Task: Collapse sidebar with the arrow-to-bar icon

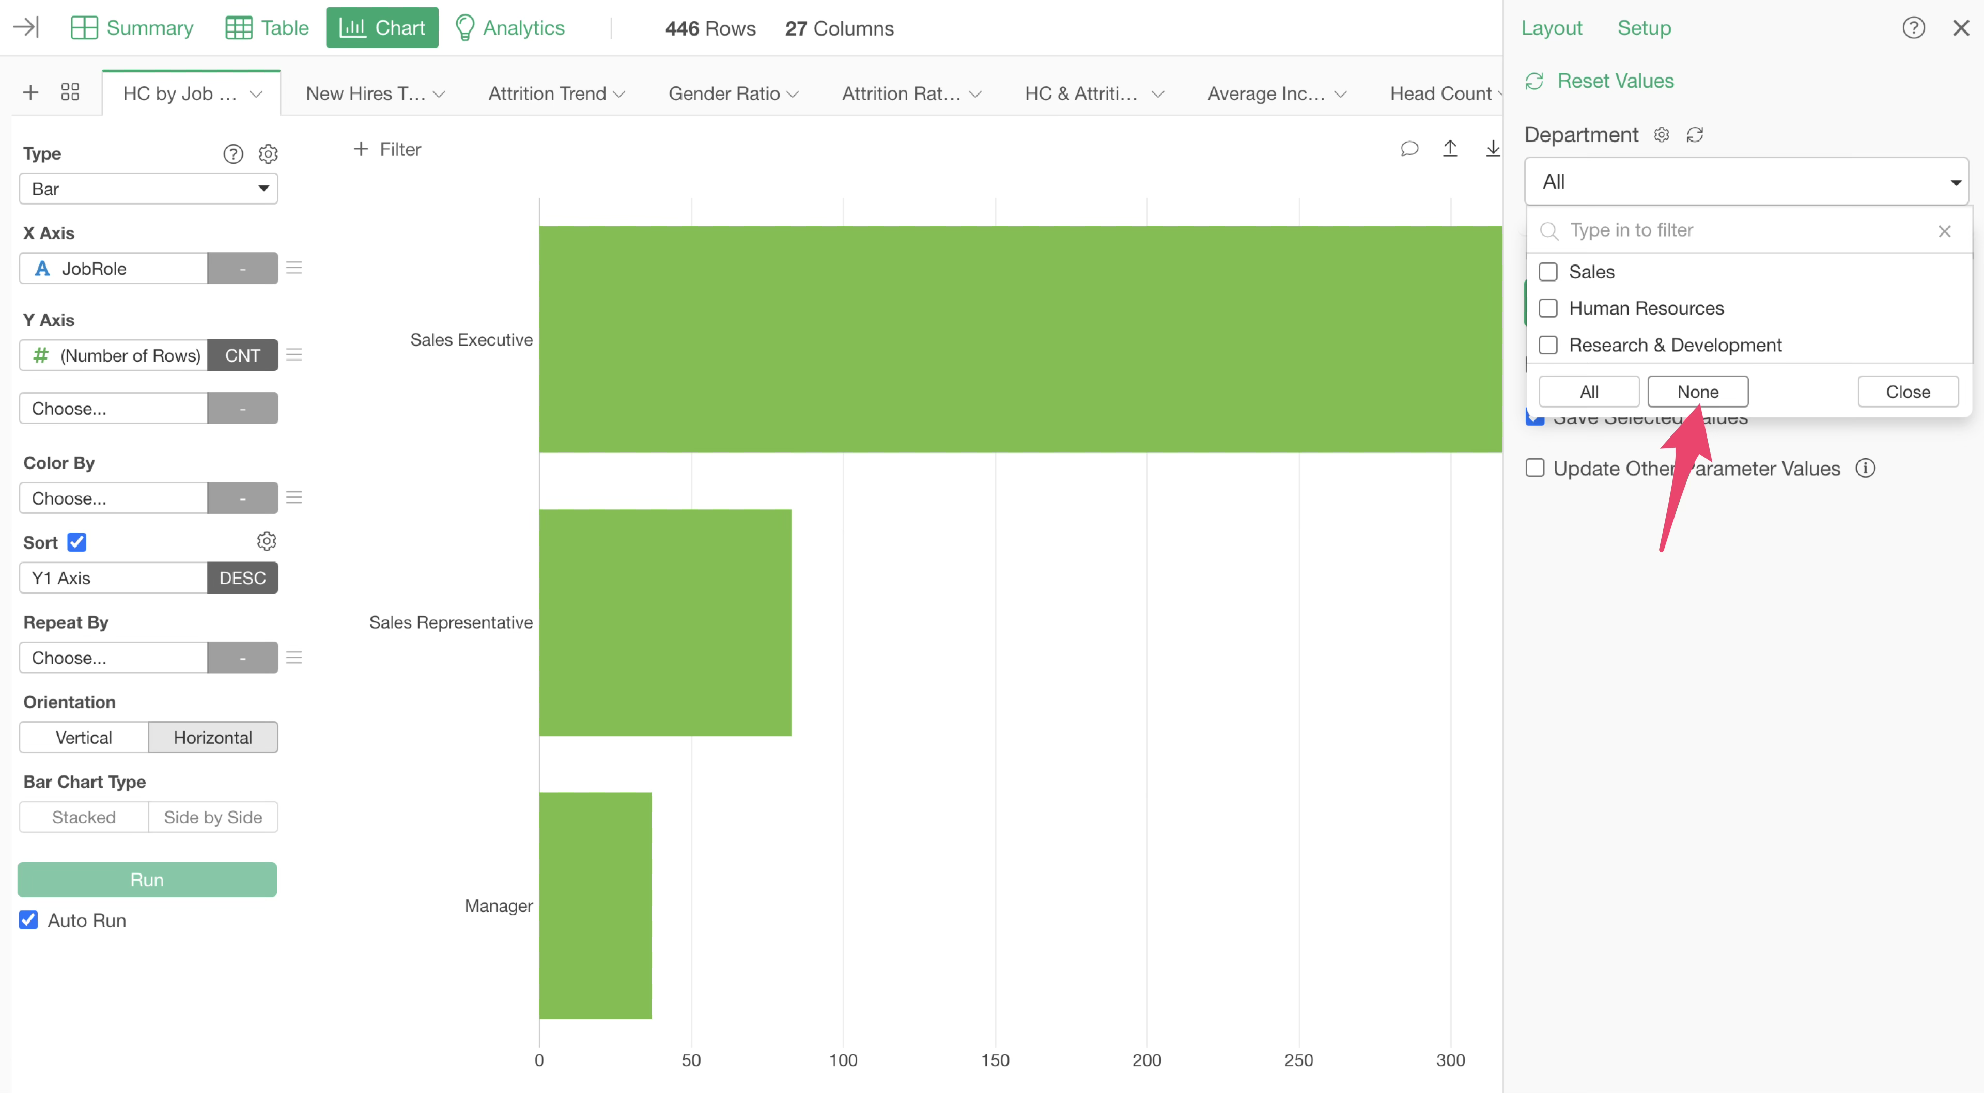Action: coord(26,28)
